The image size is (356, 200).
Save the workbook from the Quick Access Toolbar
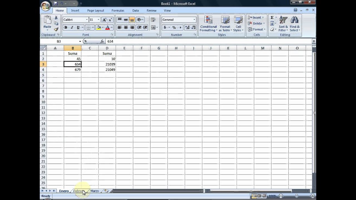click(55, 4)
